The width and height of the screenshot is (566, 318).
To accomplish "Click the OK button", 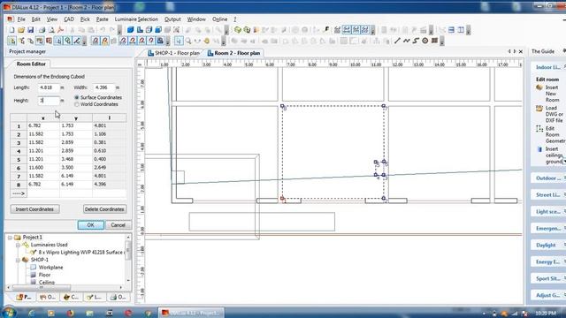I will [90, 225].
